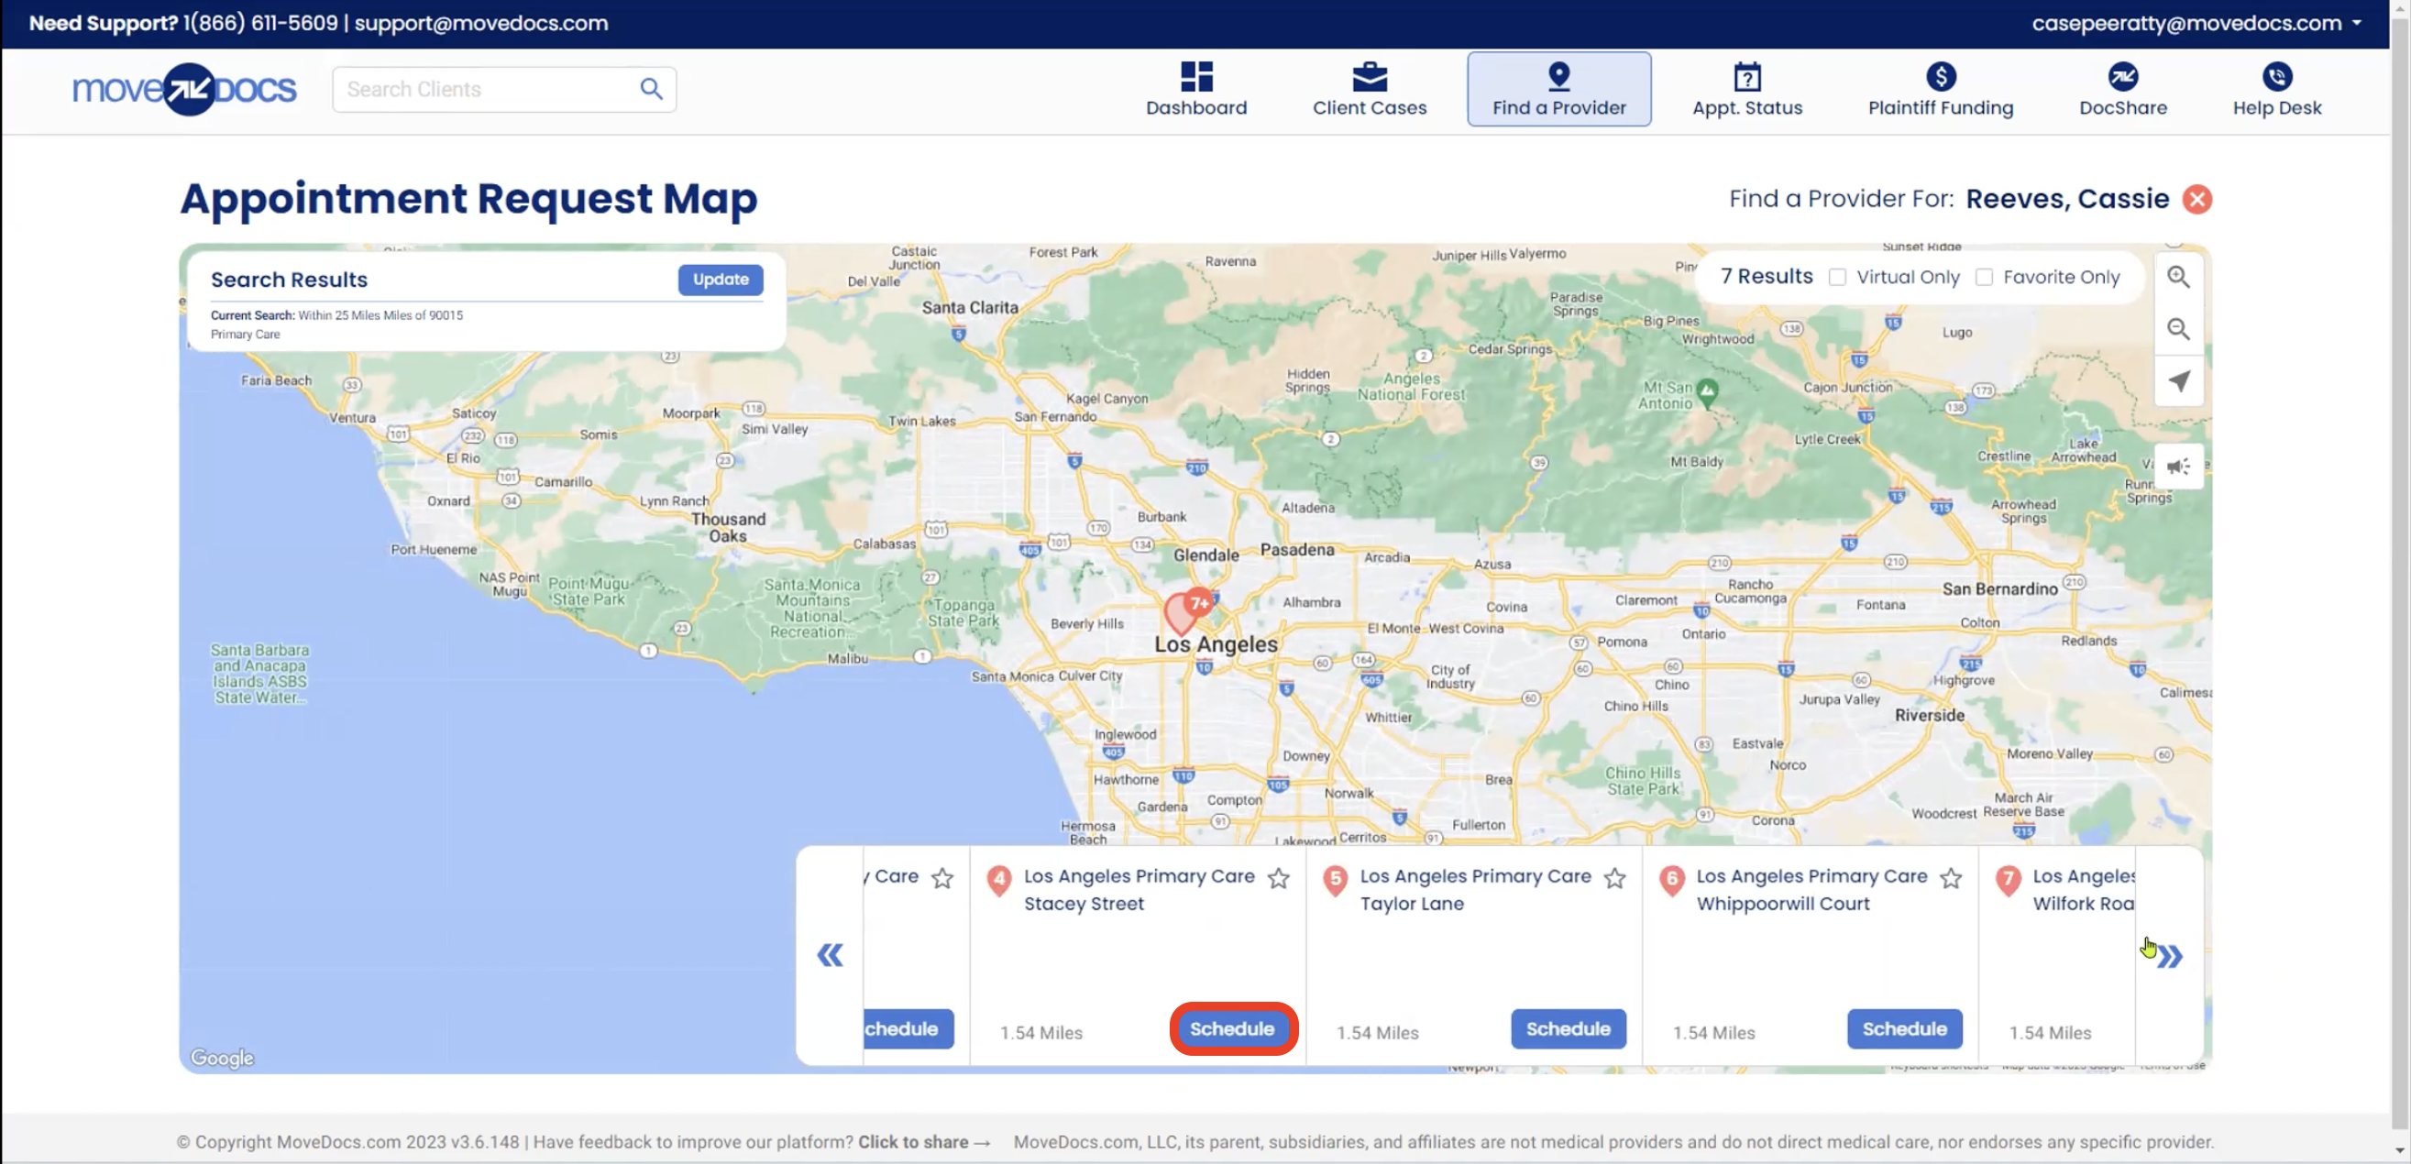The width and height of the screenshot is (2411, 1164).
Task: Click the Mt San Antonio park marker
Action: coord(1706,393)
